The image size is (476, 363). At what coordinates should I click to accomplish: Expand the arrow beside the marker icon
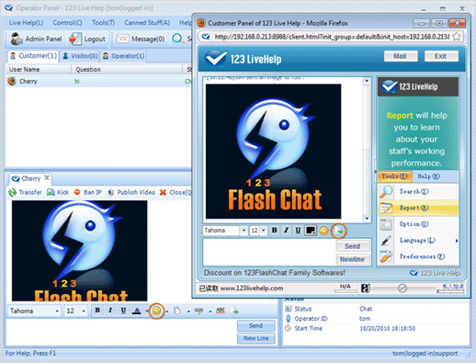coord(210,312)
